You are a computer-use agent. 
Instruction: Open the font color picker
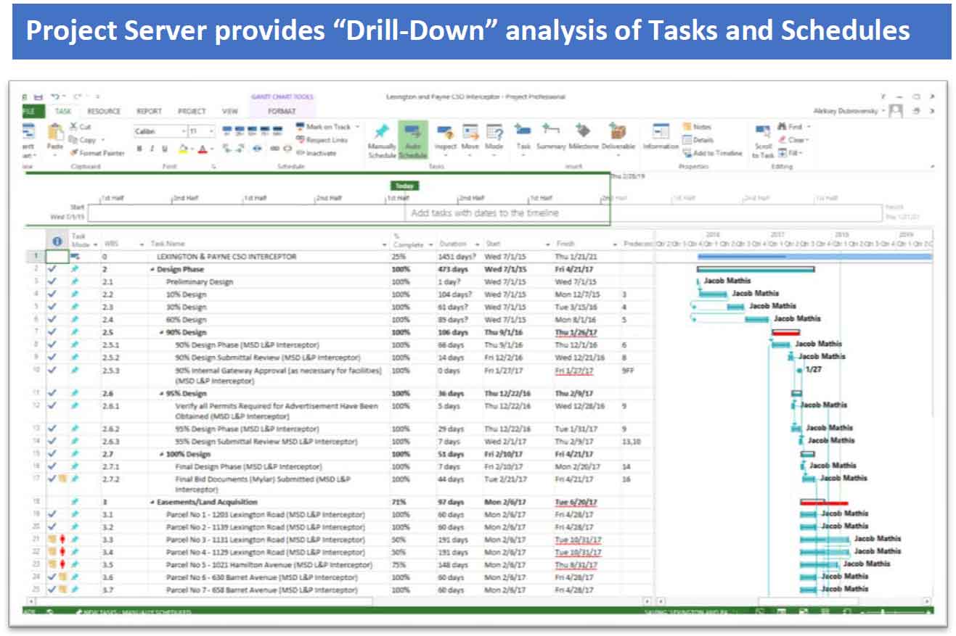tap(203, 149)
